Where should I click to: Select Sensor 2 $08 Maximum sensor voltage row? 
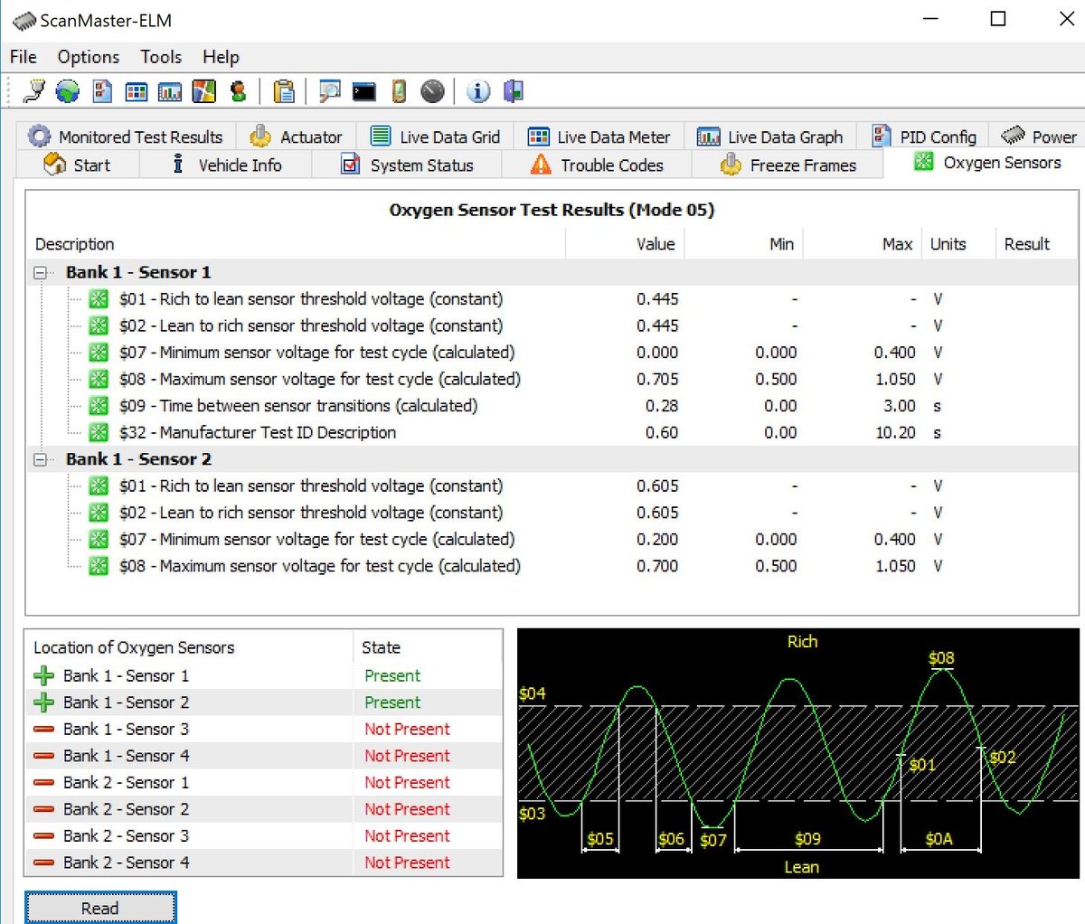pos(552,566)
